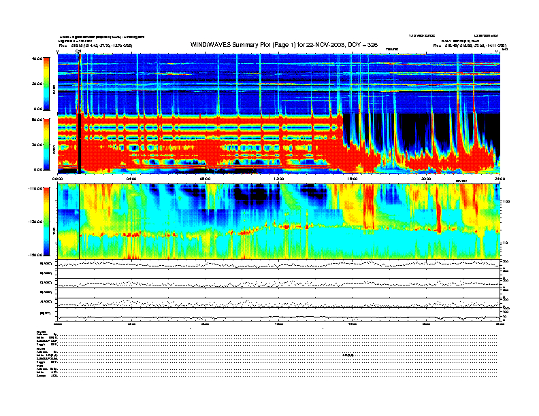Click the Cal marker above RAD2 spectrogram

pos(78,52)
